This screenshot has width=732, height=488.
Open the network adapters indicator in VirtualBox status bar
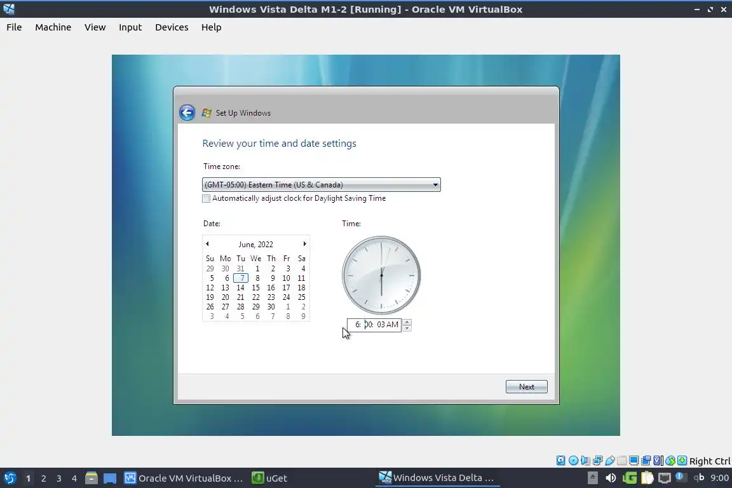click(597, 461)
